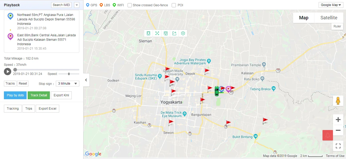Switch to Satellite map view
Screen dimensions: 346x159
[329, 18]
